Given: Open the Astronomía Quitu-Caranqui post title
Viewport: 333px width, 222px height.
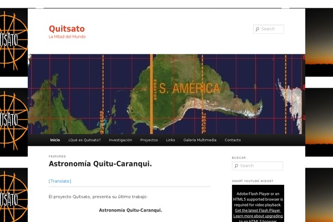Looking at the screenshot, I should point(100,164).
